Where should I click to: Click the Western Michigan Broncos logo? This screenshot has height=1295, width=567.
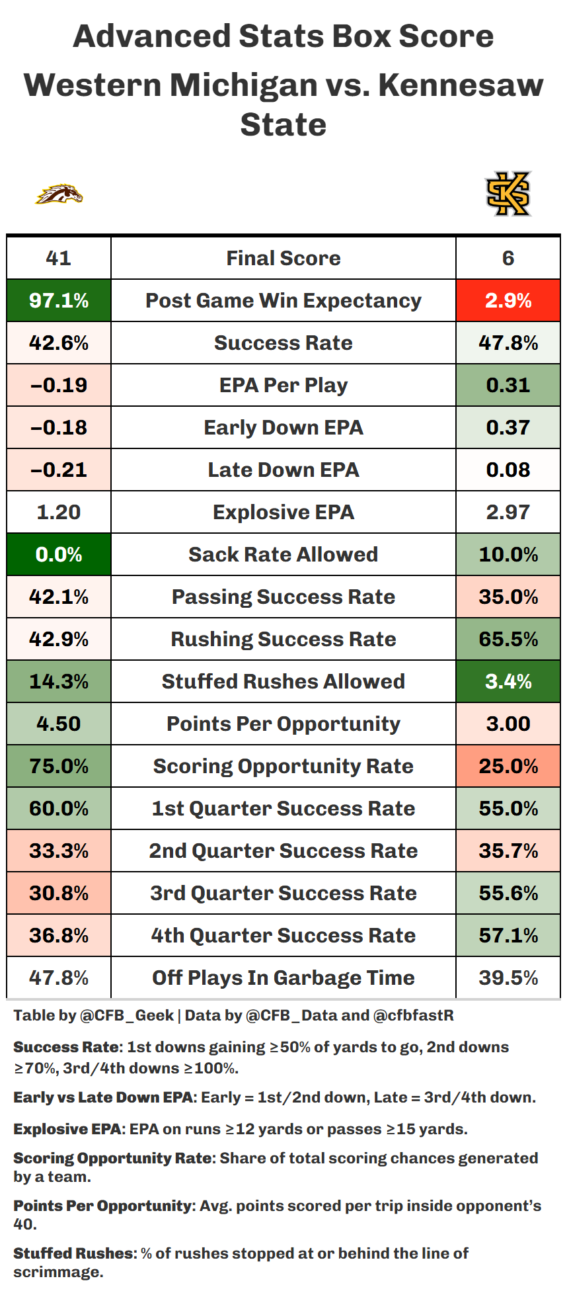pos(59,194)
